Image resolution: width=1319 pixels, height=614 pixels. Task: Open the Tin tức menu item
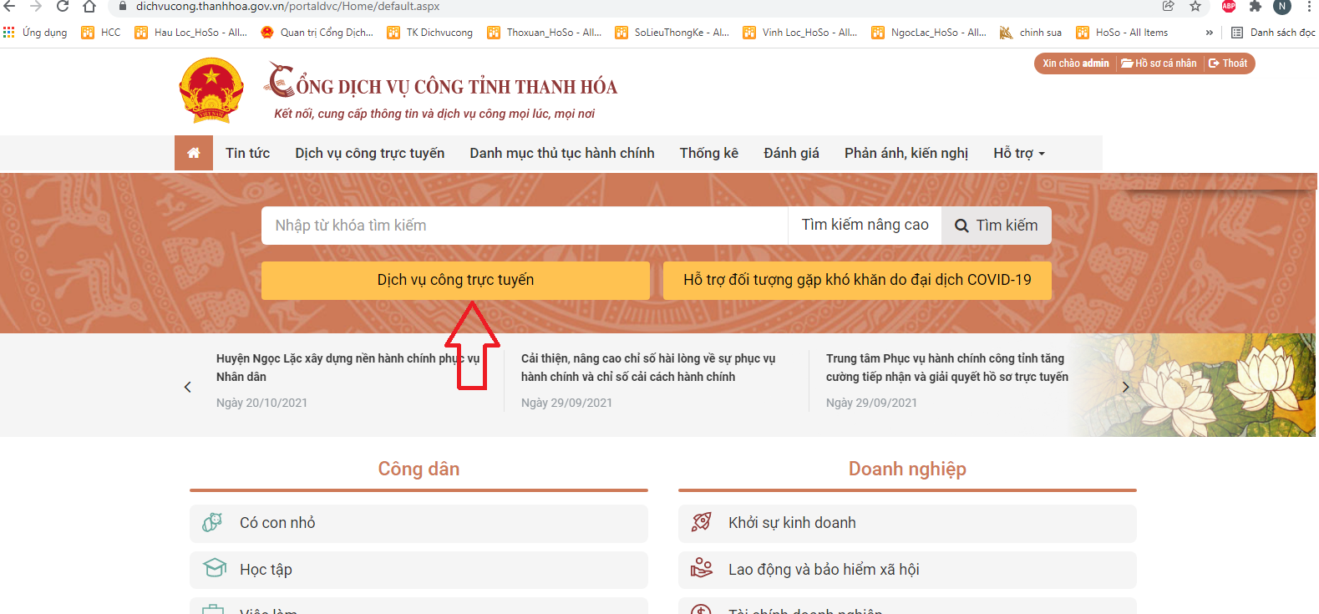pyautogui.click(x=247, y=153)
